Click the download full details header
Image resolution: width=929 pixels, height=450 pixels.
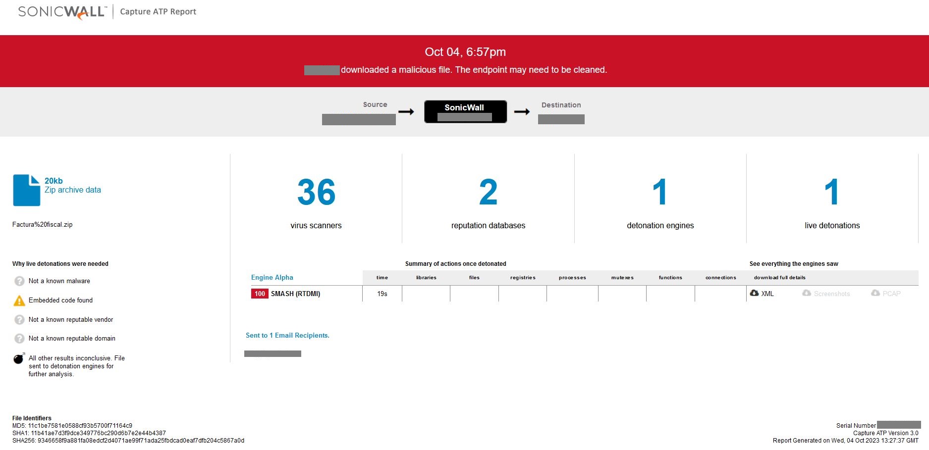click(x=779, y=278)
